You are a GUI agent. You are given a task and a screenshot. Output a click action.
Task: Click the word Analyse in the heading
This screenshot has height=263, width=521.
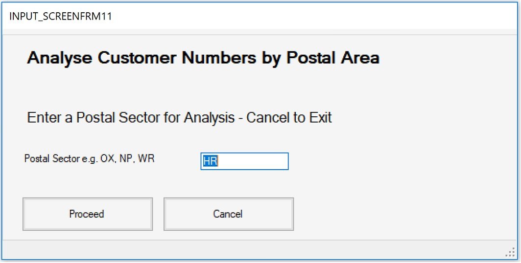coord(60,58)
